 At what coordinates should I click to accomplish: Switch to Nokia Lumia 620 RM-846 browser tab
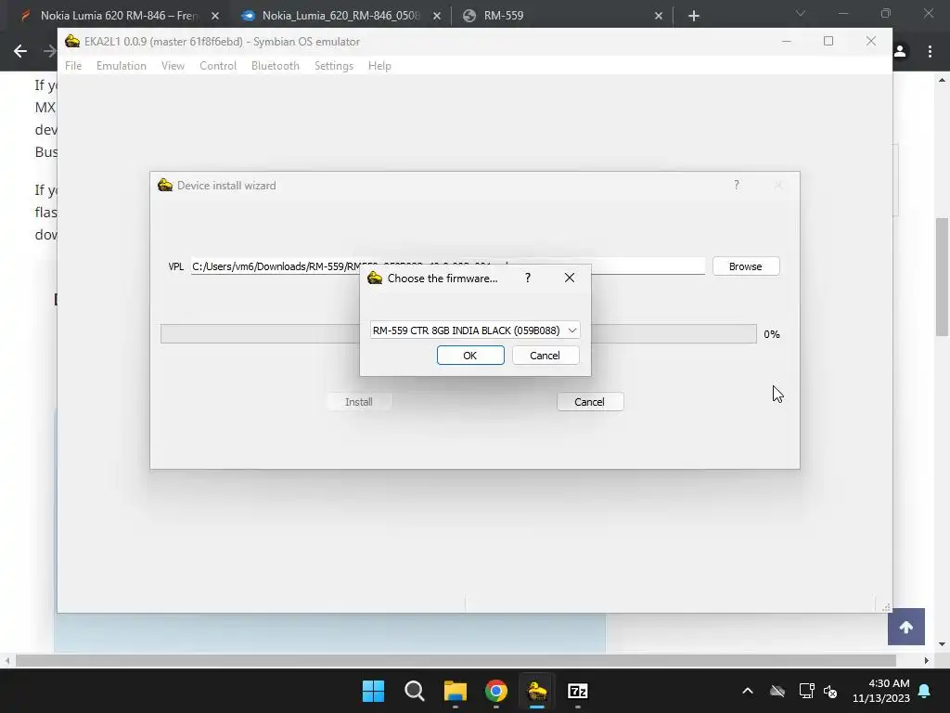(119, 16)
